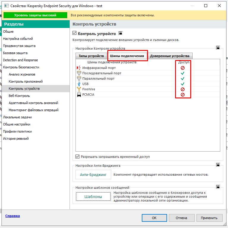Open the Локальные задачи section
Image resolution: width=228 pixels, height=228 pixels.
36,117
